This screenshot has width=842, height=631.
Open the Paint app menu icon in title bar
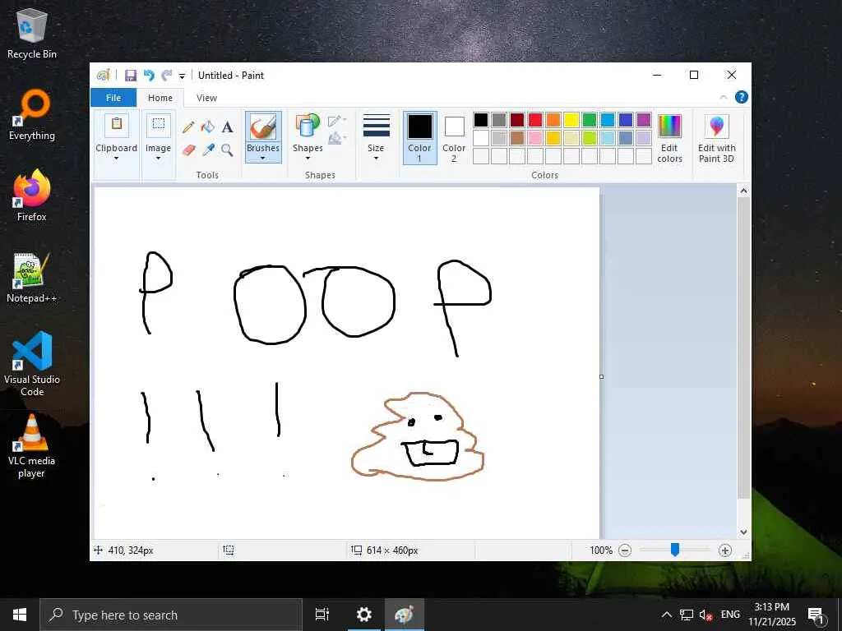tap(103, 76)
